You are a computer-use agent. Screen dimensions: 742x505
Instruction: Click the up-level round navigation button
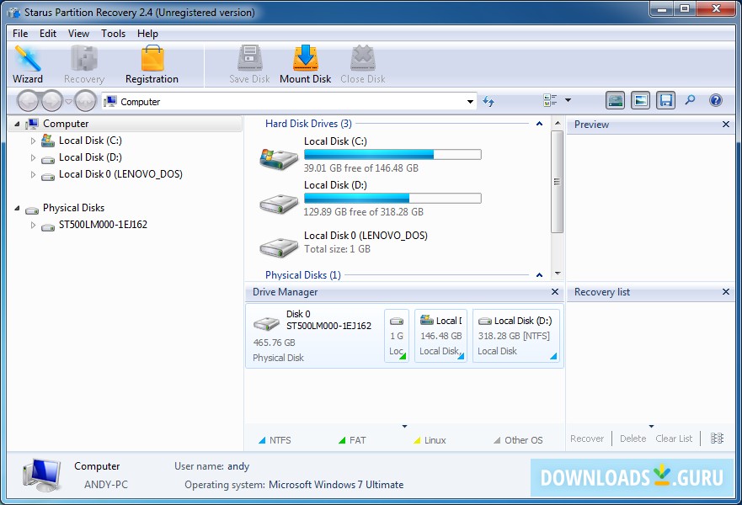click(x=86, y=101)
